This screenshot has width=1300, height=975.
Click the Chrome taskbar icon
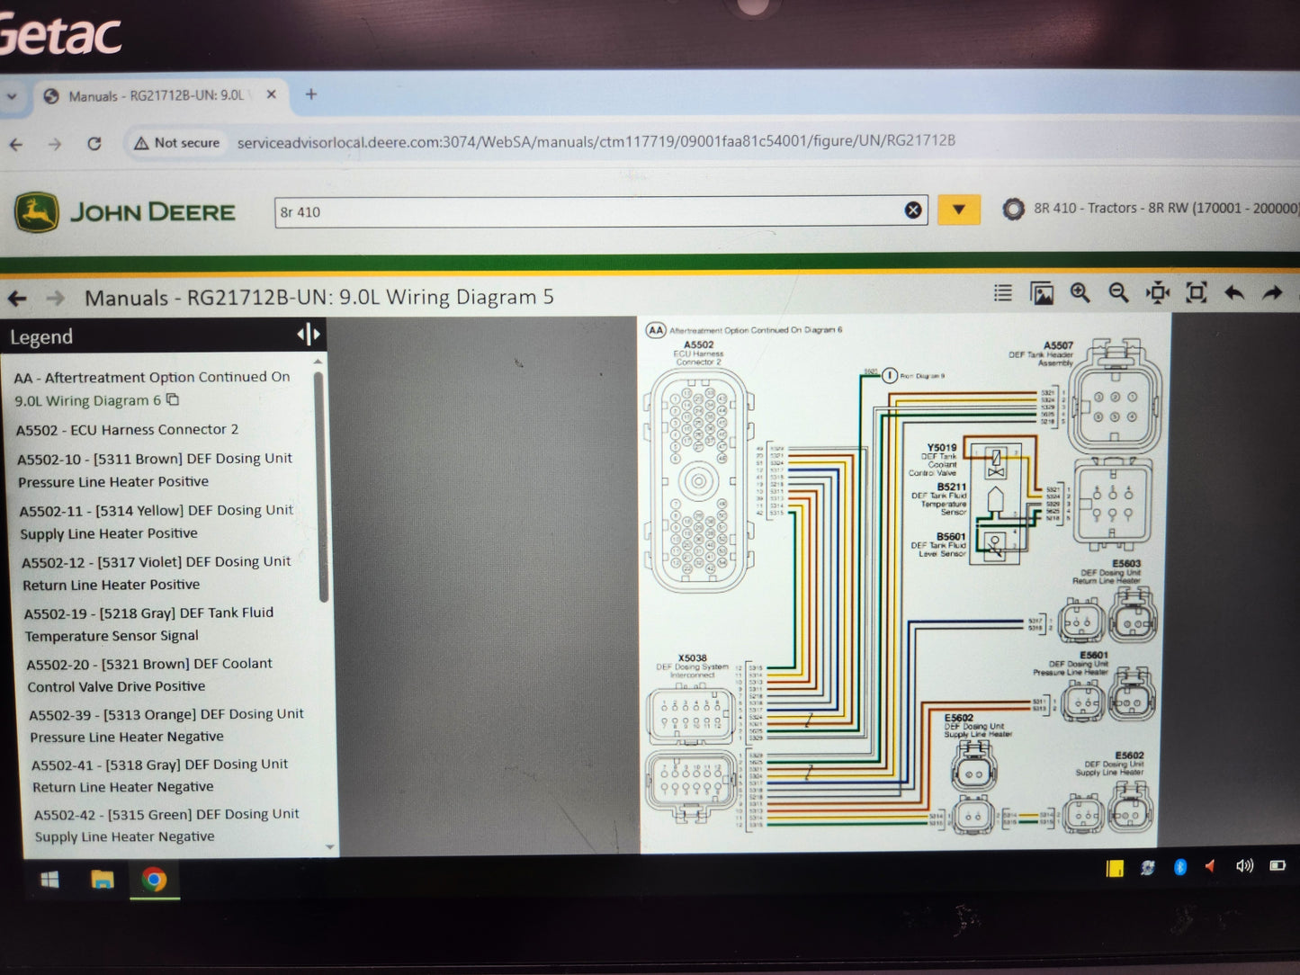pos(154,880)
